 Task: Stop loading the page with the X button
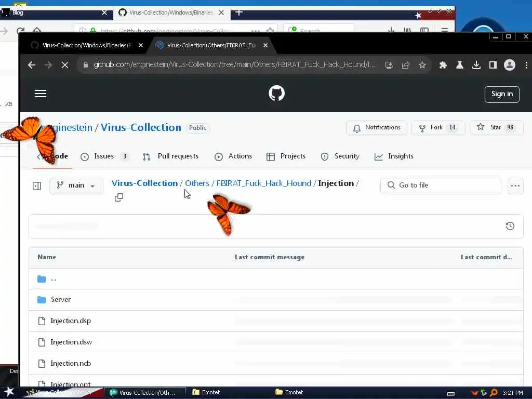click(x=65, y=65)
